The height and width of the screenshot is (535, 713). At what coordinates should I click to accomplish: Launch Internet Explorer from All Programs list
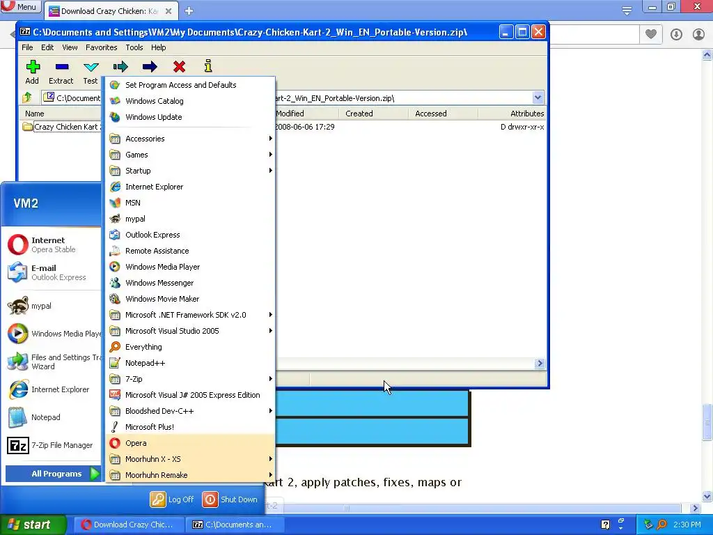click(x=190, y=187)
